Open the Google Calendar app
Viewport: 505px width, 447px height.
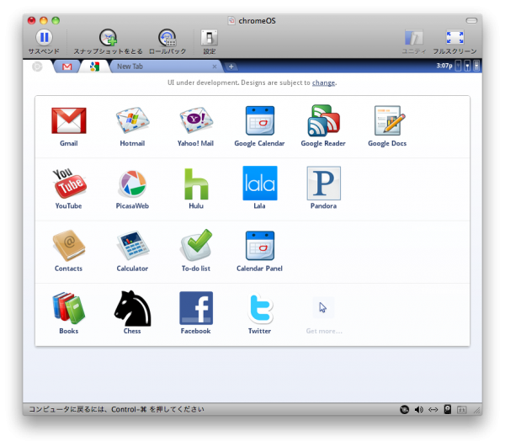259,120
